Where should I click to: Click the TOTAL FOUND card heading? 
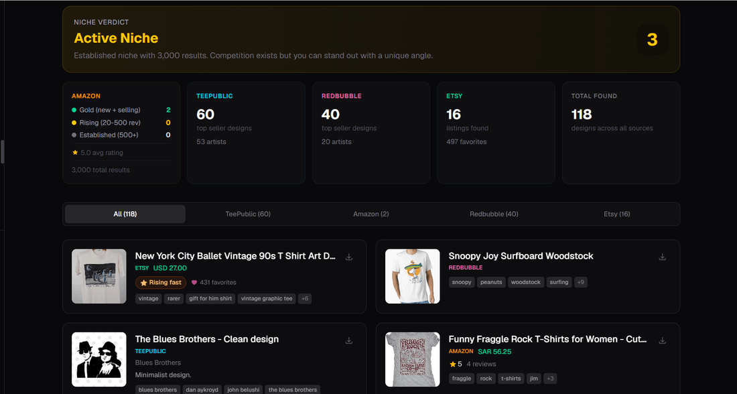click(x=594, y=96)
